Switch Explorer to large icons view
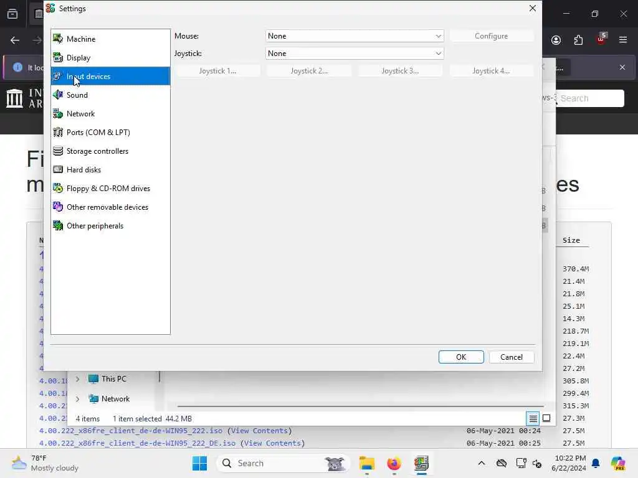The image size is (638, 478). point(546,418)
